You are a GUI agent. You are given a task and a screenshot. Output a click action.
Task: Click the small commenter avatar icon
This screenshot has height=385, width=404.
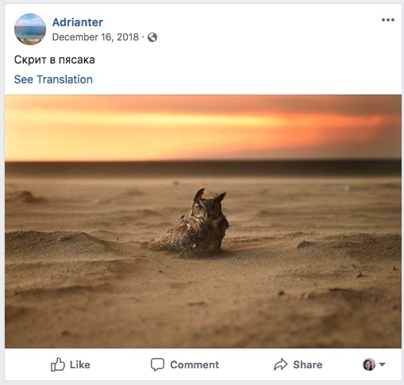(369, 364)
